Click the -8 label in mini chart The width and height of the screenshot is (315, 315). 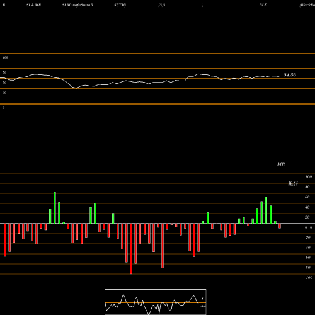click(x=202, y=299)
